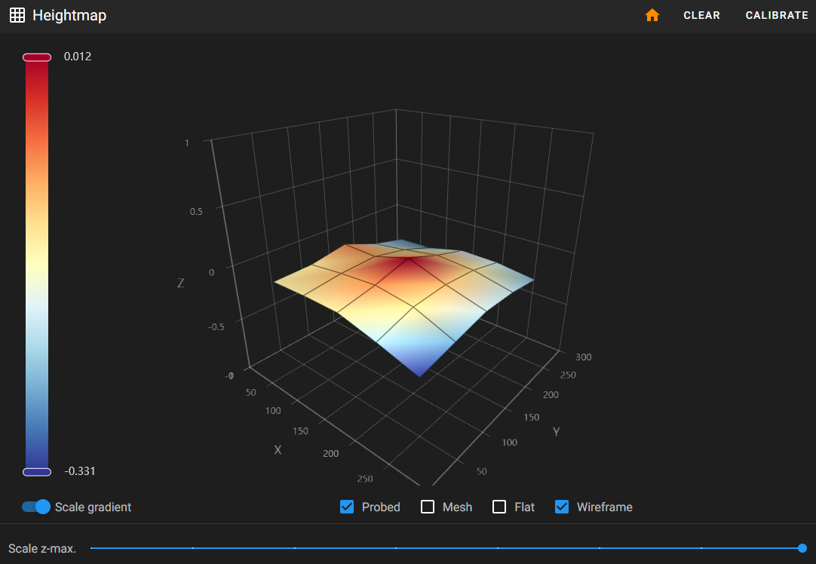816x564 pixels.
Task: Click the -0.331 minimum value label
Action: (80, 471)
